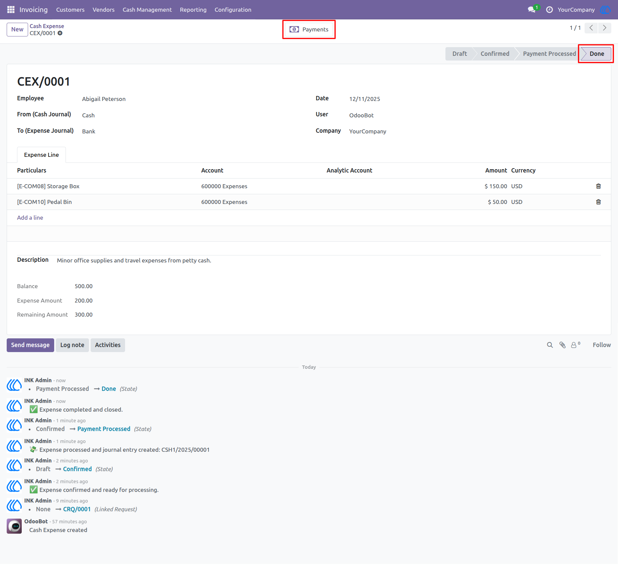Screen dimensions: 618x565
Task: Open the Payments smart button
Action: pos(309,29)
